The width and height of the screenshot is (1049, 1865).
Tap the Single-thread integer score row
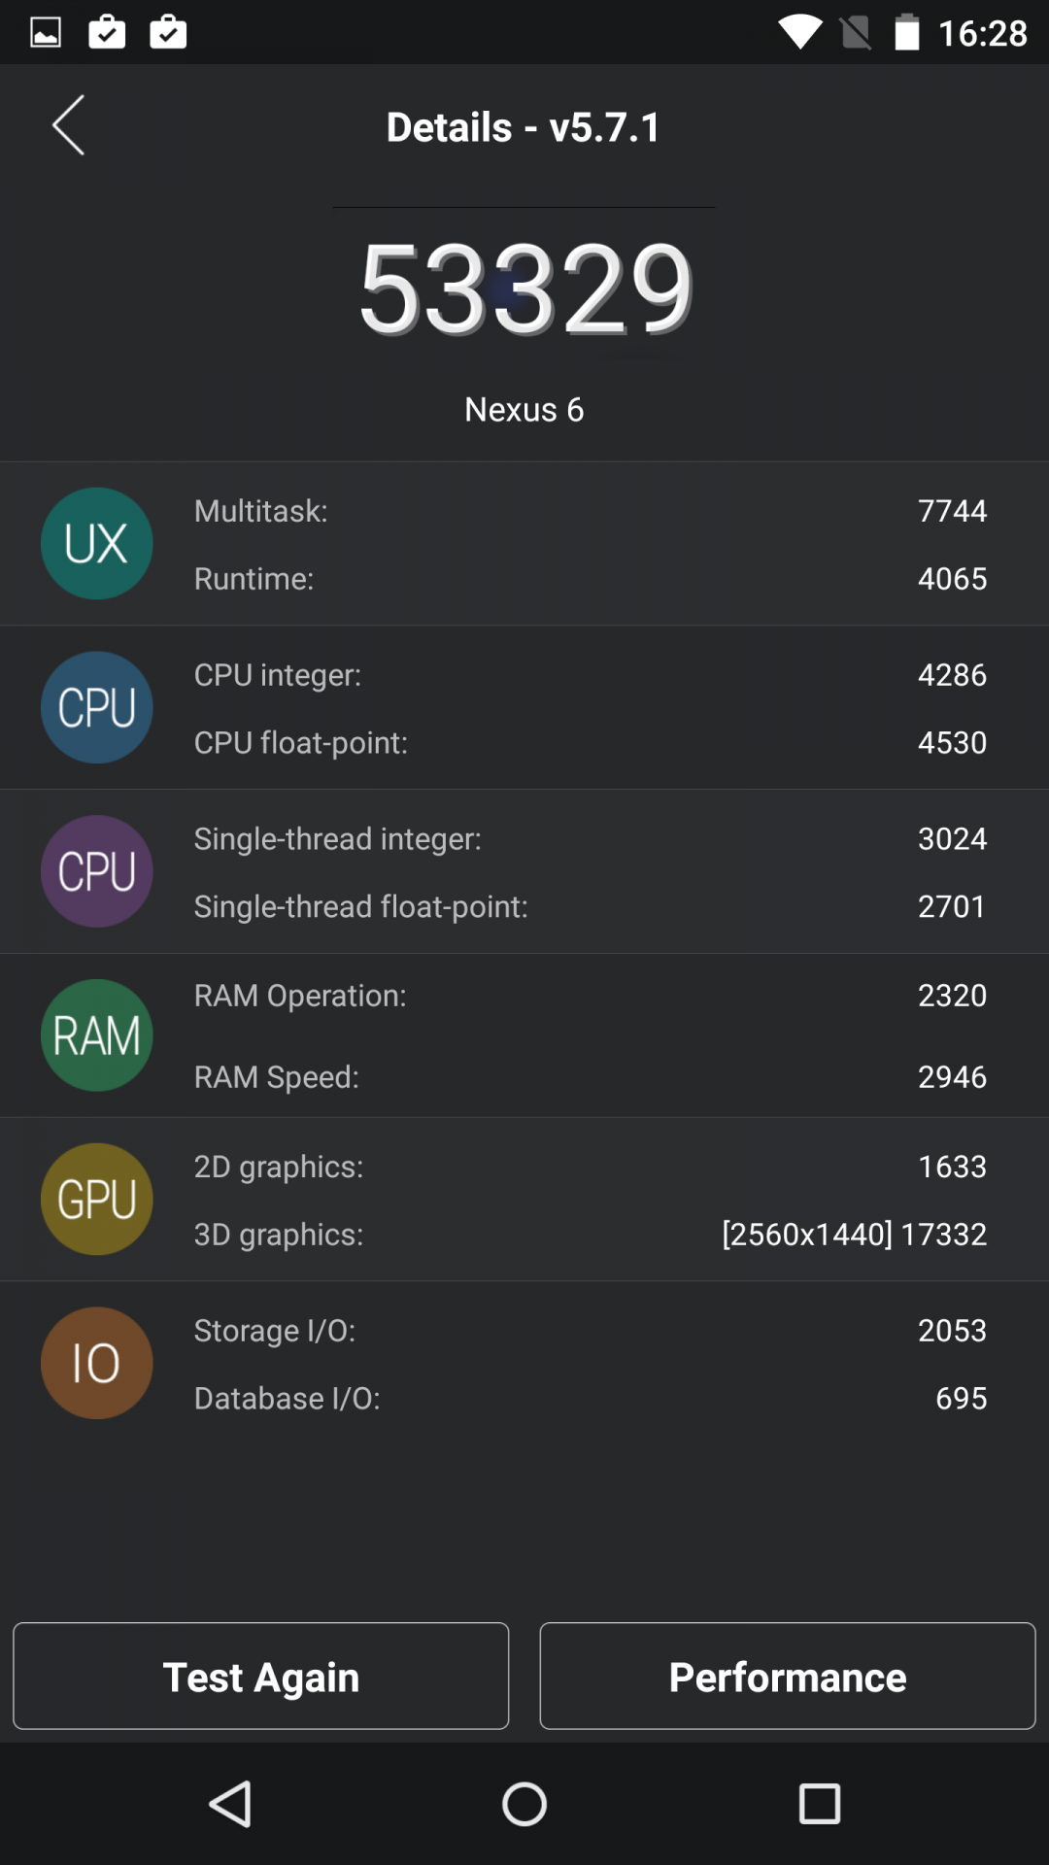pos(590,838)
